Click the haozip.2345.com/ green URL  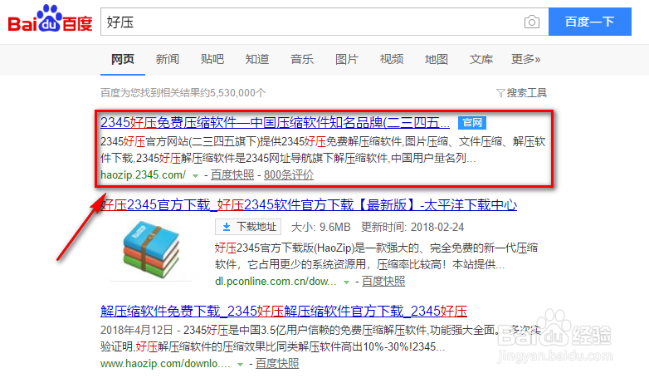(x=144, y=175)
